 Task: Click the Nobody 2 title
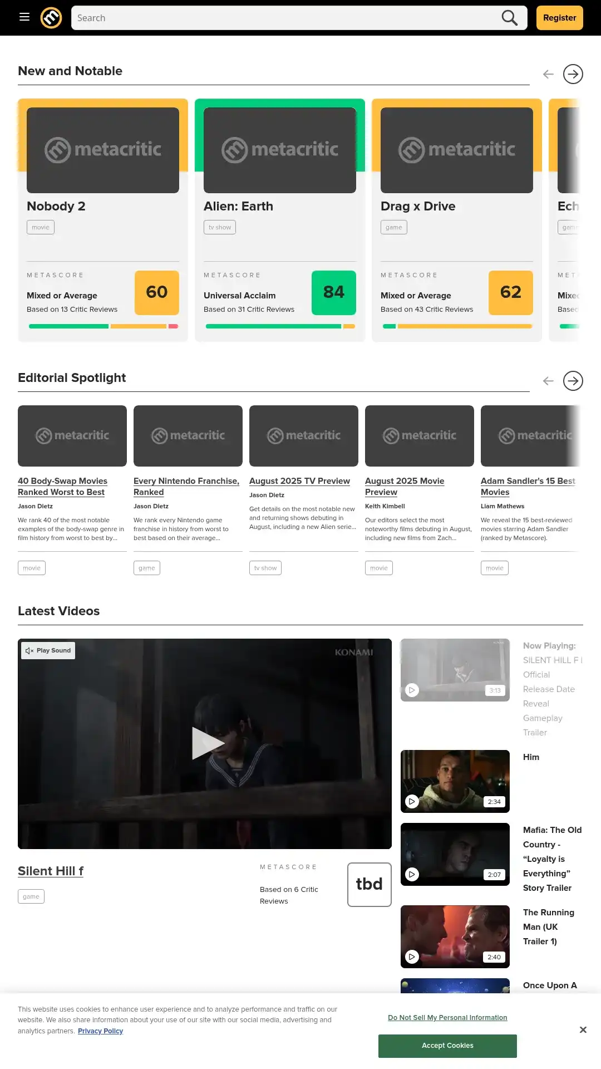56,207
